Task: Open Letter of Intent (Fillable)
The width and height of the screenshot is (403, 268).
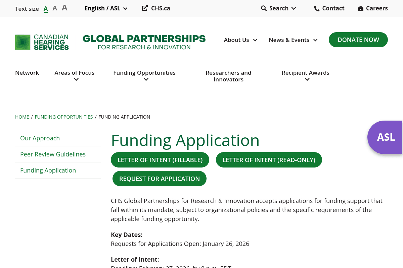Action: (x=160, y=160)
